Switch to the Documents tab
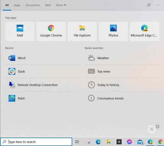The height and width of the screenshot is (146, 164). tap(33, 5)
